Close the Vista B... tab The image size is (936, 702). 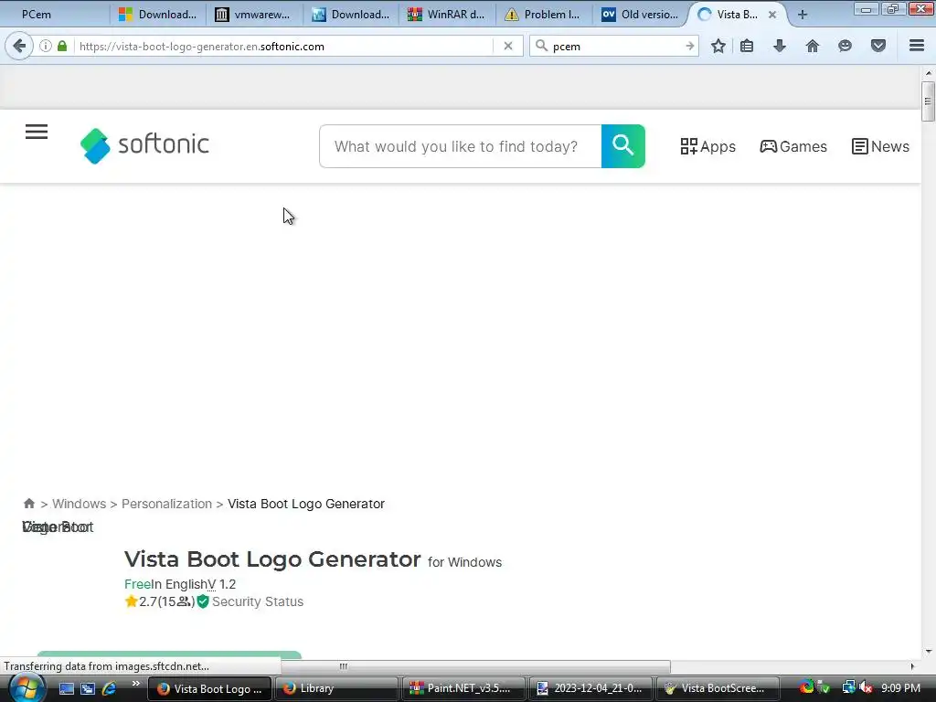(772, 15)
